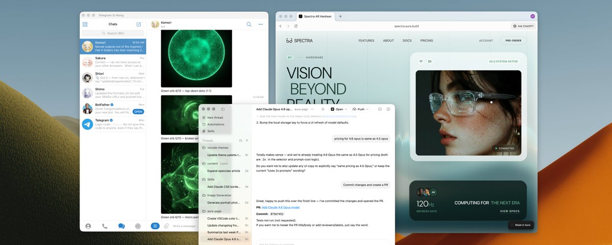Switch to Telegram Chats tab at bottom
The height and width of the screenshot is (245, 612).
click(x=121, y=226)
